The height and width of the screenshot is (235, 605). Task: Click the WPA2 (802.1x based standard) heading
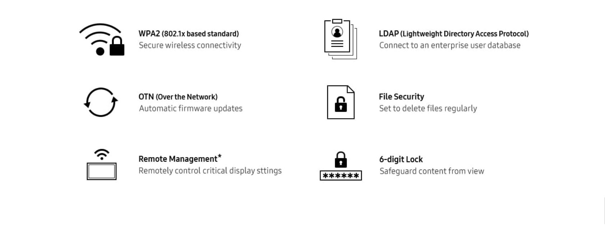coord(189,34)
